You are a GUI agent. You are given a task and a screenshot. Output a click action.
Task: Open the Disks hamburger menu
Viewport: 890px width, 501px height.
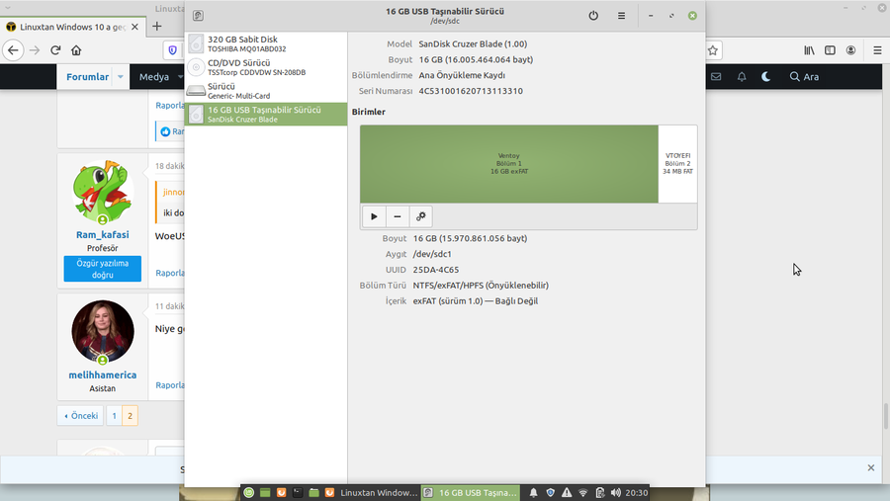click(x=622, y=16)
